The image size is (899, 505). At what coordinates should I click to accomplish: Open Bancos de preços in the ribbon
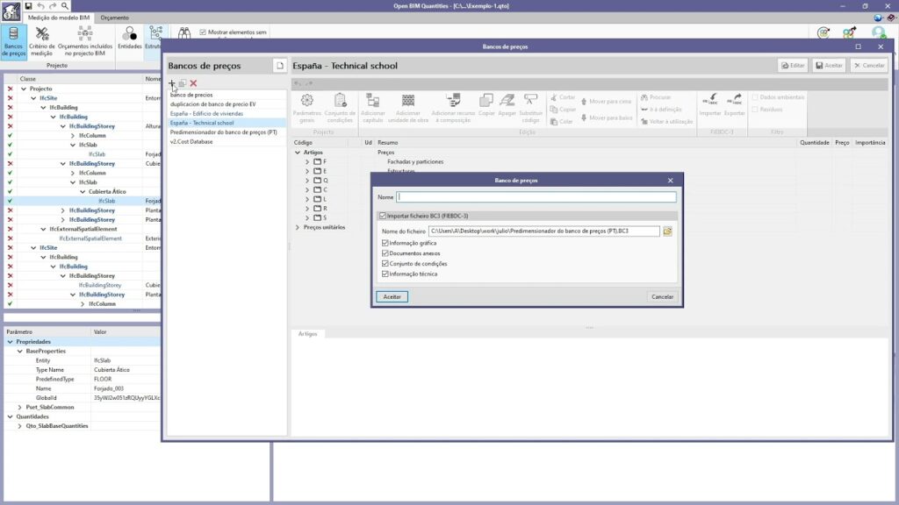pos(13,42)
